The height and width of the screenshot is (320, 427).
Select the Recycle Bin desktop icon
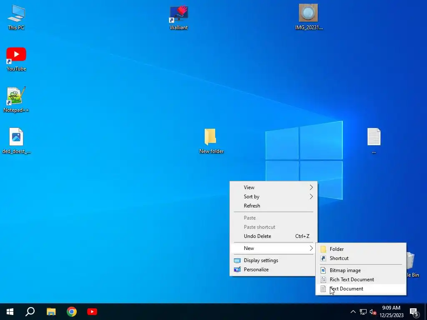[x=412, y=265]
